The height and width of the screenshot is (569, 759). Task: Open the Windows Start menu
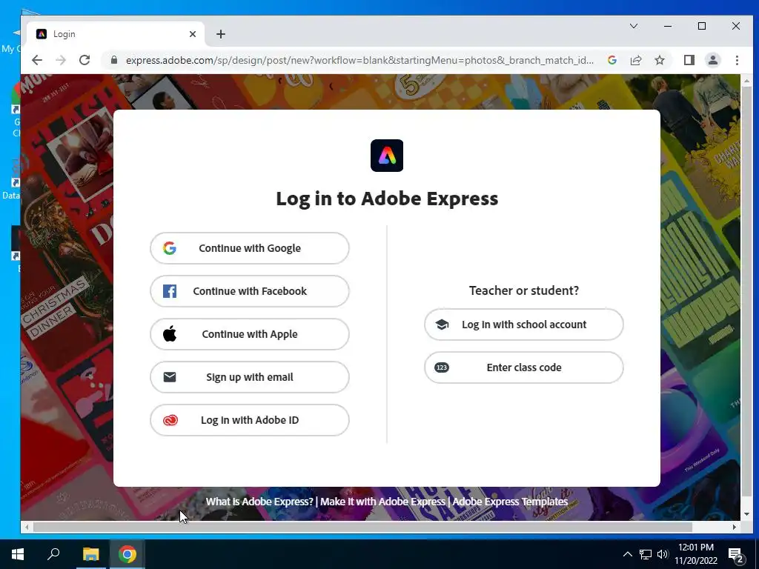pos(18,554)
